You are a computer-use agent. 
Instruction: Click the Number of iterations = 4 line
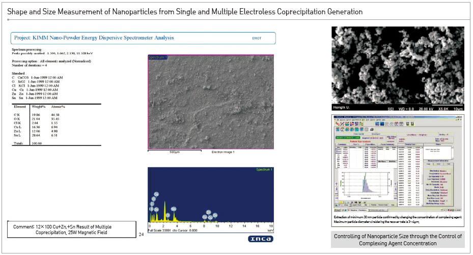[29, 65]
